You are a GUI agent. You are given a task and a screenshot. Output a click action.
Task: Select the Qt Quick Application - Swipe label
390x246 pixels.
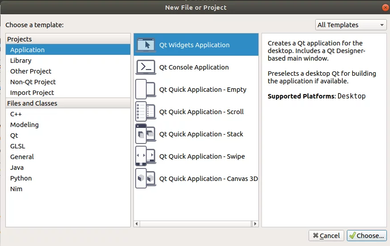click(x=202, y=156)
